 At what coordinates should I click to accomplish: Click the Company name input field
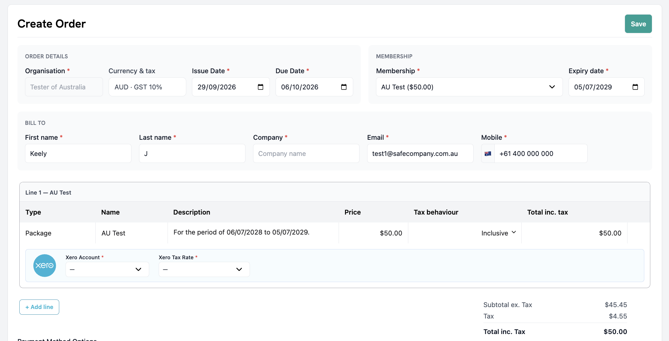(x=306, y=153)
